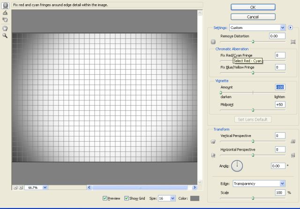Click the Scale percentage field
This screenshot has height=209, width=300.
pyautogui.click(x=280, y=193)
